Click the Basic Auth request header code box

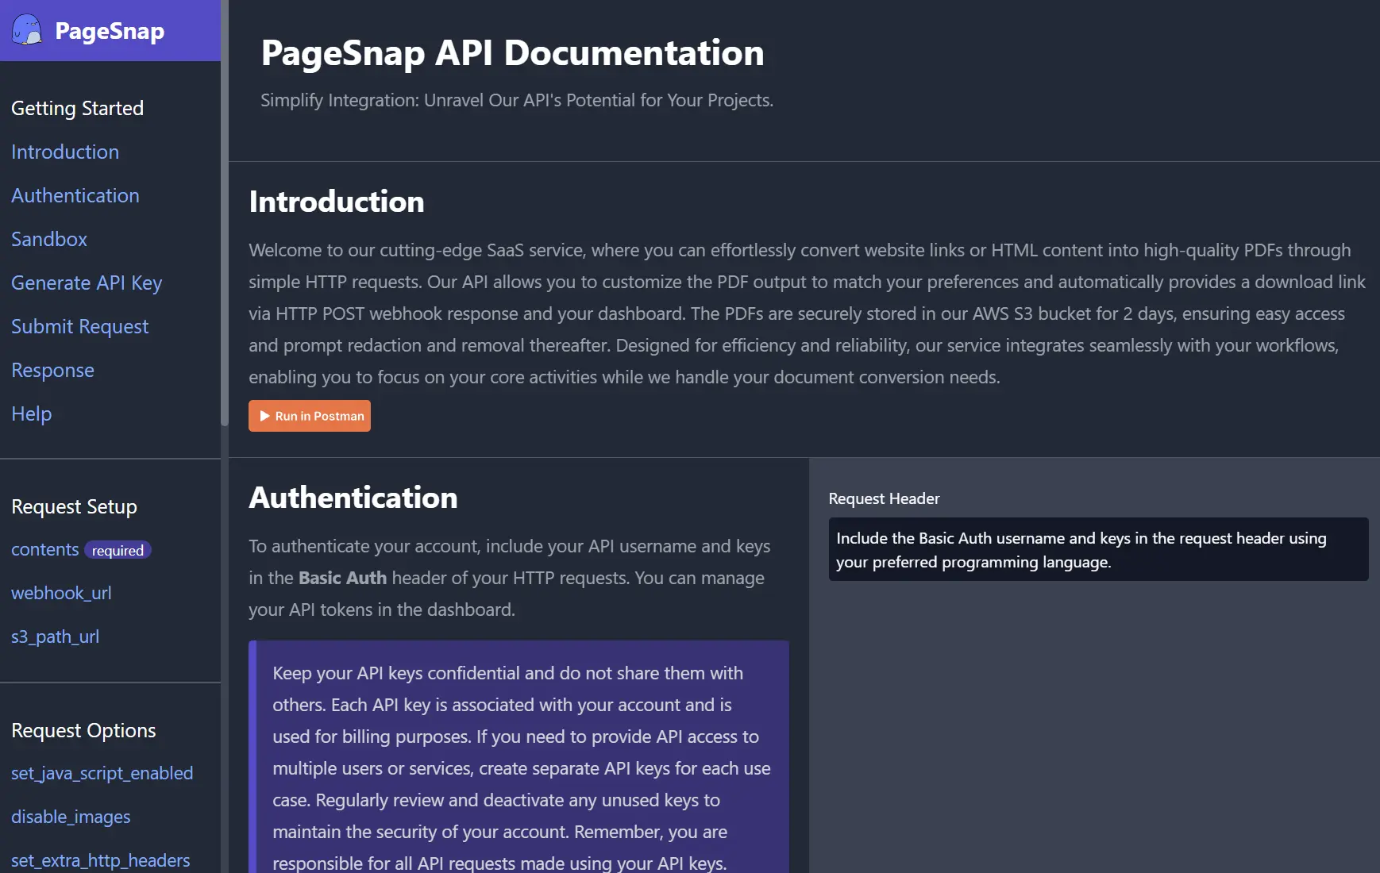[1098, 549]
